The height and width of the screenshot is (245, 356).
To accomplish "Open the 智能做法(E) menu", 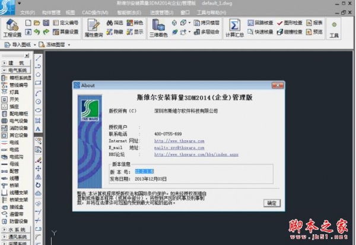I will click(x=129, y=12).
